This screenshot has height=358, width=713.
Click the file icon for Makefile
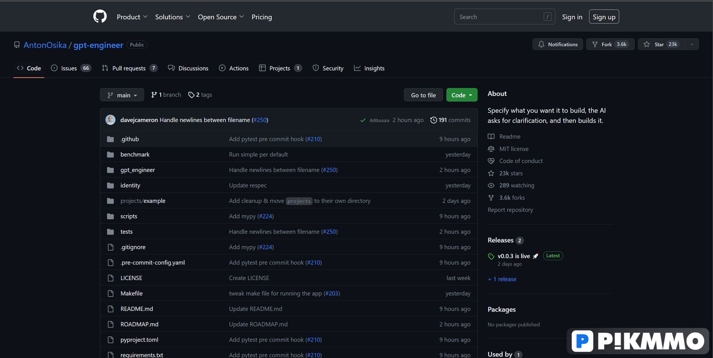[x=110, y=293]
